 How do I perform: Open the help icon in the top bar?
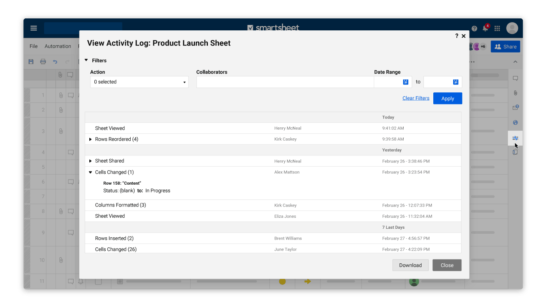click(474, 28)
